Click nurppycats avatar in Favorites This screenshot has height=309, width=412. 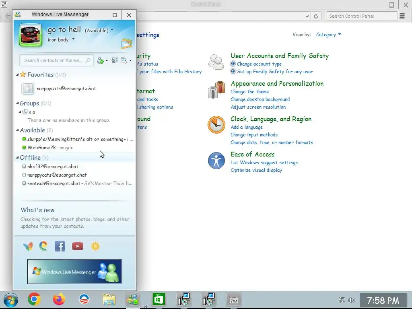(28, 88)
